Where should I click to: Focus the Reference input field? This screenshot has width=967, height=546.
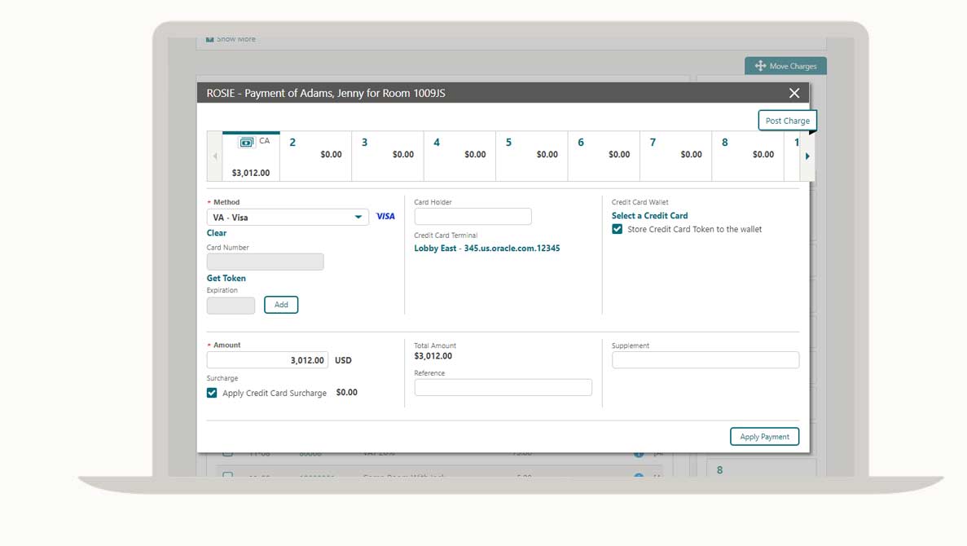(x=503, y=388)
